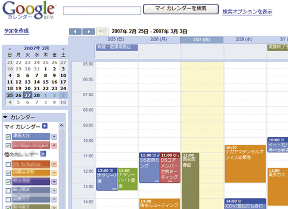The width and height of the screenshot is (288, 209).
Task: Open dropdown arrow for 津田大介 calendar
Action: click(x=54, y=136)
